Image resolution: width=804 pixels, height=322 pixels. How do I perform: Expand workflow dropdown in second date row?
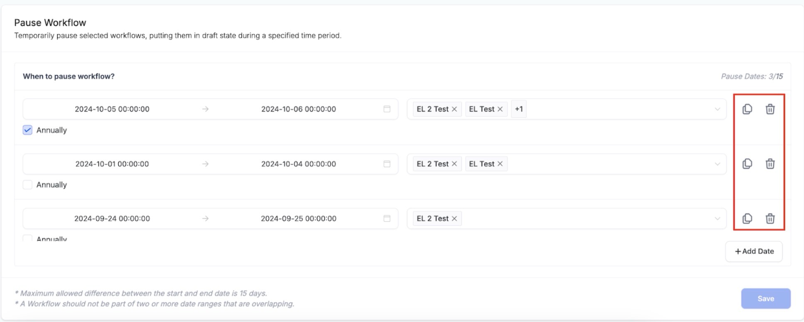(x=717, y=164)
